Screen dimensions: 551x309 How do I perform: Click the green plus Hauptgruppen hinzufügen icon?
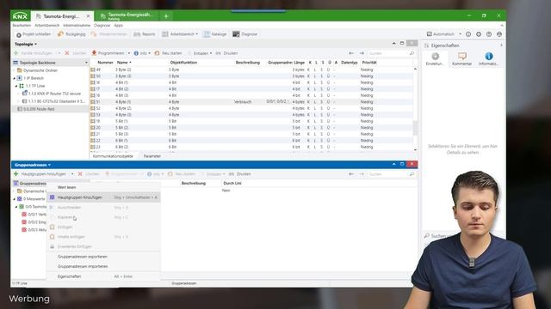pos(15,173)
